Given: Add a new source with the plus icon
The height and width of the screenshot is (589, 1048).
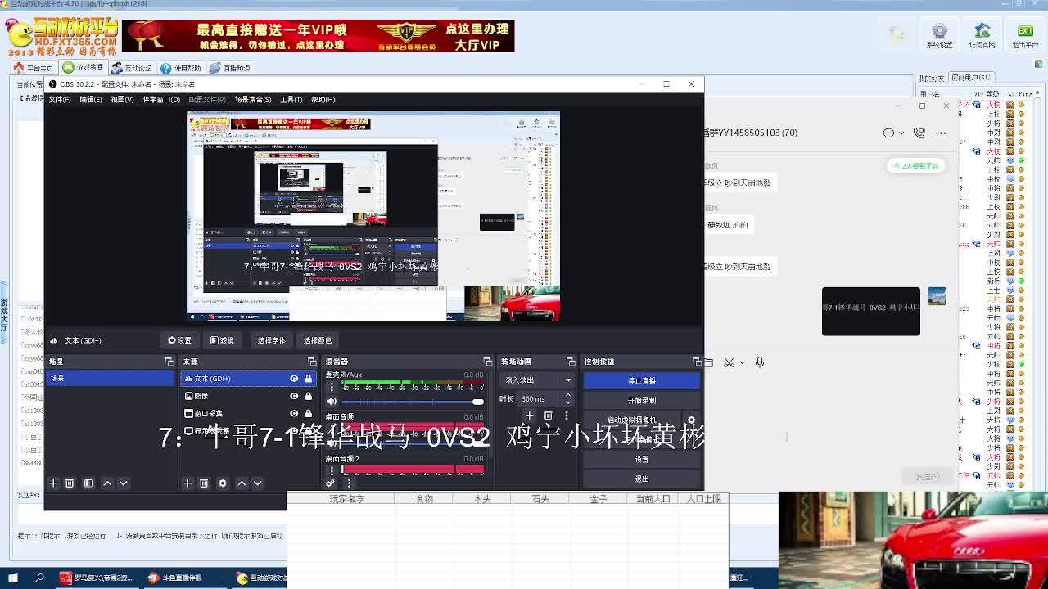Looking at the screenshot, I should [x=187, y=483].
